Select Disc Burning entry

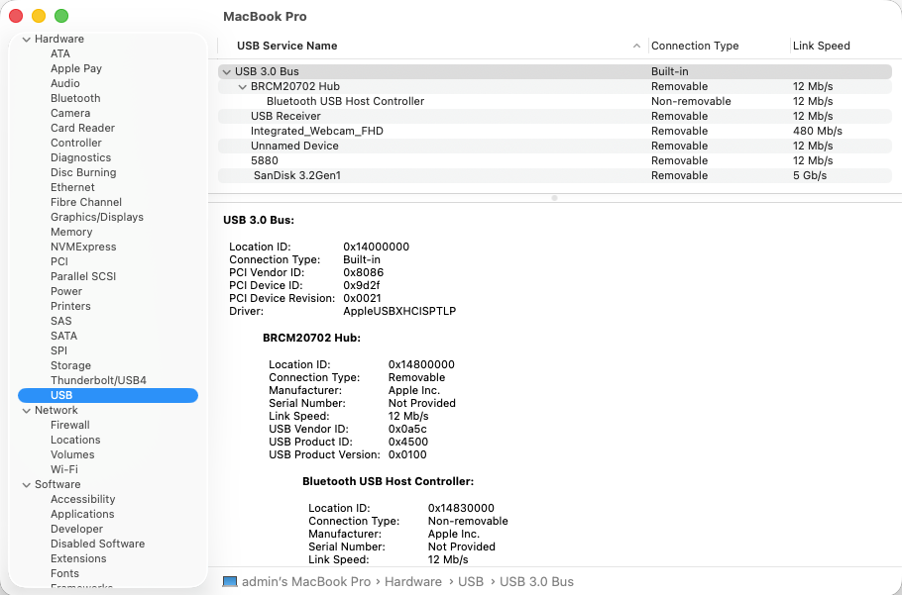(x=83, y=173)
